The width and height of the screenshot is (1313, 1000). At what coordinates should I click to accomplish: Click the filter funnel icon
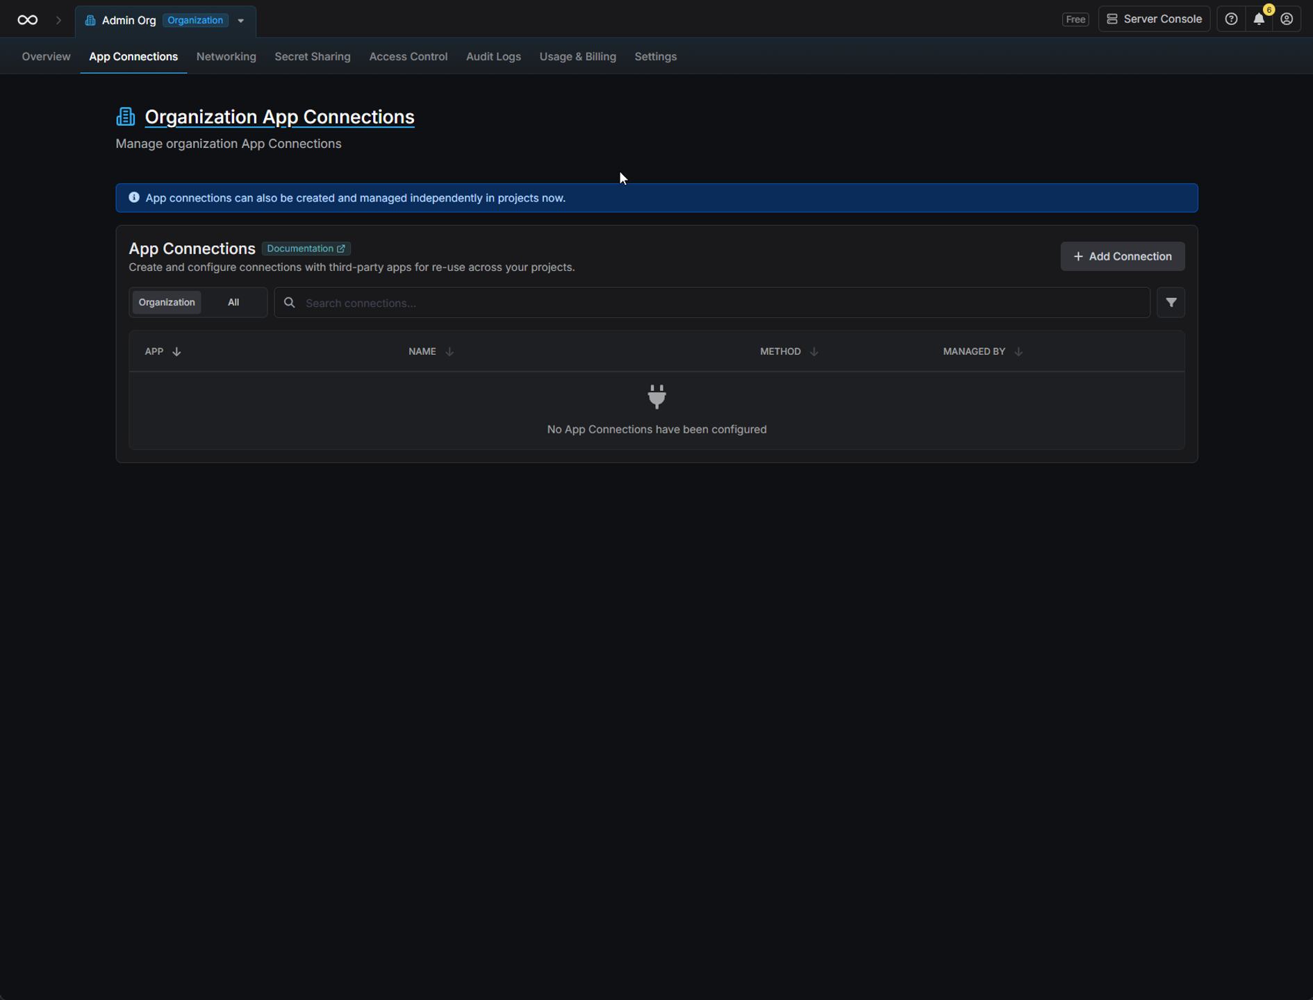coord(1171,303)
